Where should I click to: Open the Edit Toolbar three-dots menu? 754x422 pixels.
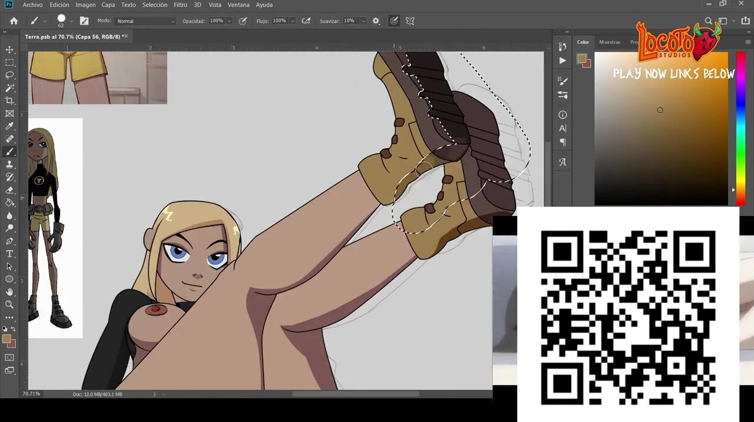coord(9,317)
